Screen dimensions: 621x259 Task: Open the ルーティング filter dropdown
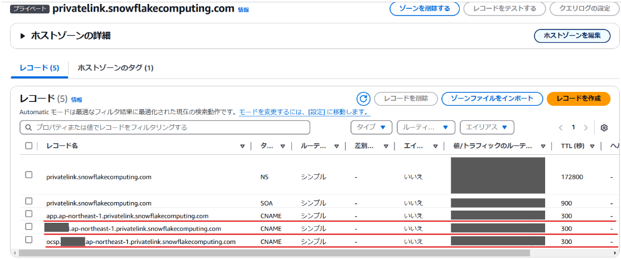[426, 128]
